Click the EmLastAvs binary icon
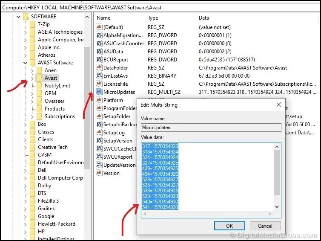 [99, 75]
